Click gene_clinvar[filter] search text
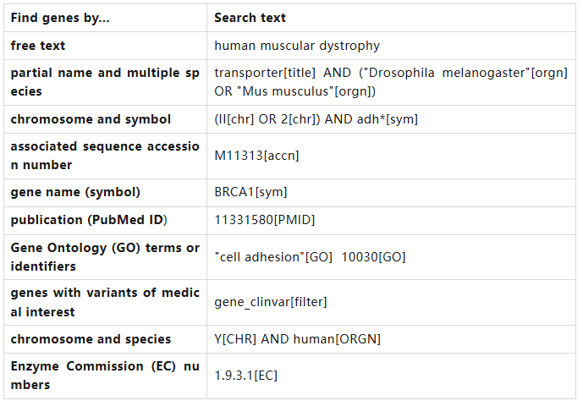Viewport: 583px width, 406px height. click(x=270, y=302)
